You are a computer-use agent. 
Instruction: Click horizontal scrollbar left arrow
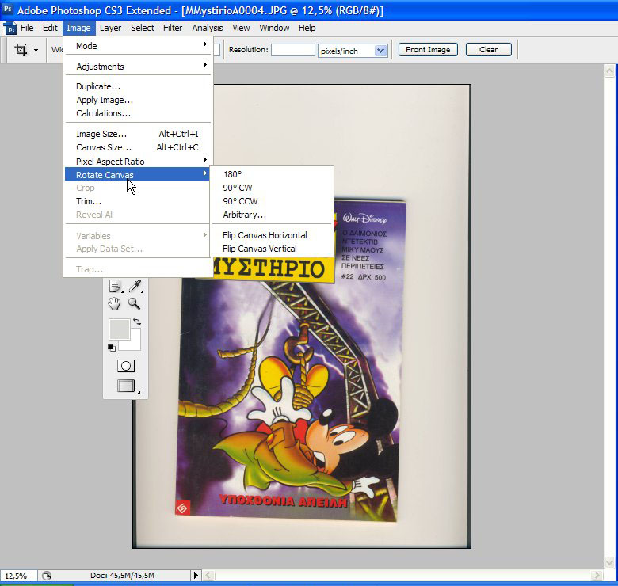coord(209,576)
